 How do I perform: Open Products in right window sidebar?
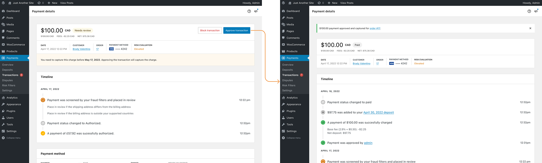[294, 51]
